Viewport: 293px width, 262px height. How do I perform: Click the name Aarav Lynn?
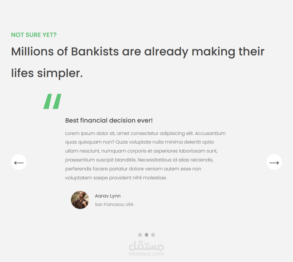[x=108, y=196]
